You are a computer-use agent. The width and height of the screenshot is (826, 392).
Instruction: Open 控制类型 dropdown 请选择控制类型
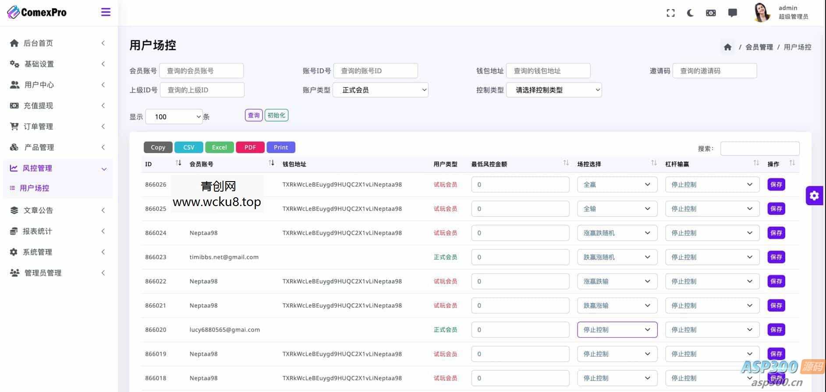[x=554, y=90]
